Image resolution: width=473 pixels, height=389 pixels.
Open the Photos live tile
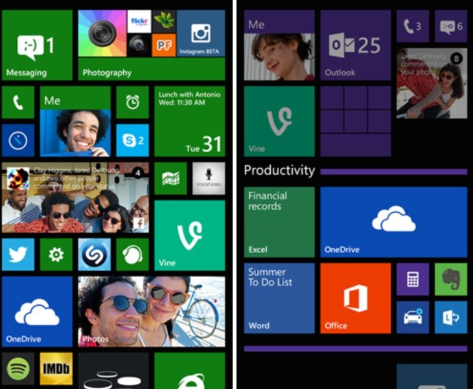click(x=152, y=311)
